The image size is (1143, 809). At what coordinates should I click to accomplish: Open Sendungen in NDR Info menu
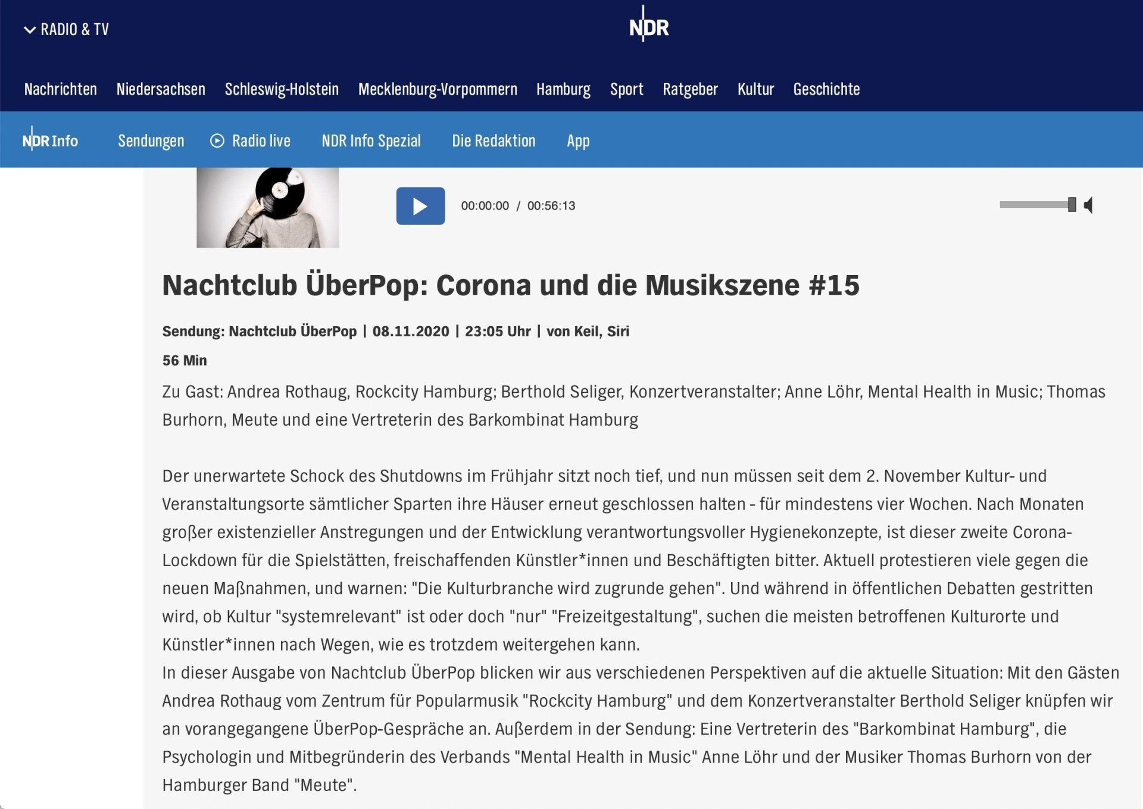click(x=151, y=141)
